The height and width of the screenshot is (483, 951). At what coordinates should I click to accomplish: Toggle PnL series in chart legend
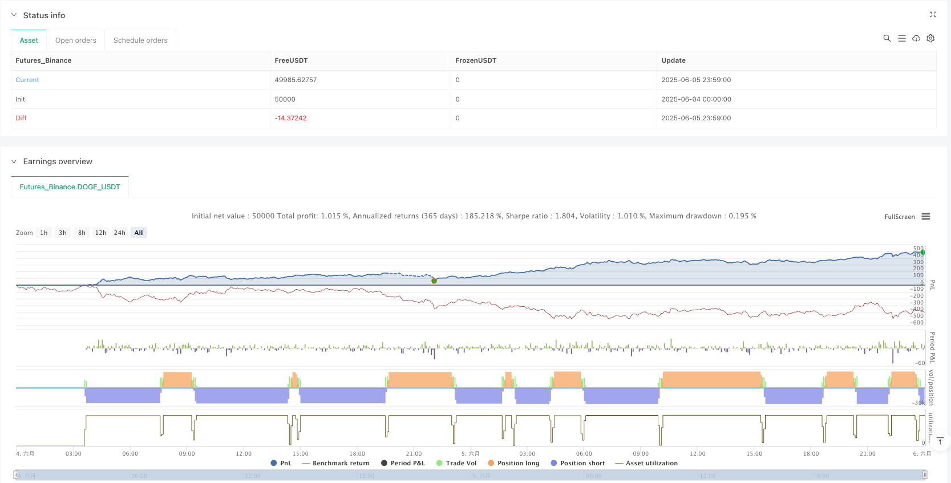pyautogui.click(x=281, y=463)
